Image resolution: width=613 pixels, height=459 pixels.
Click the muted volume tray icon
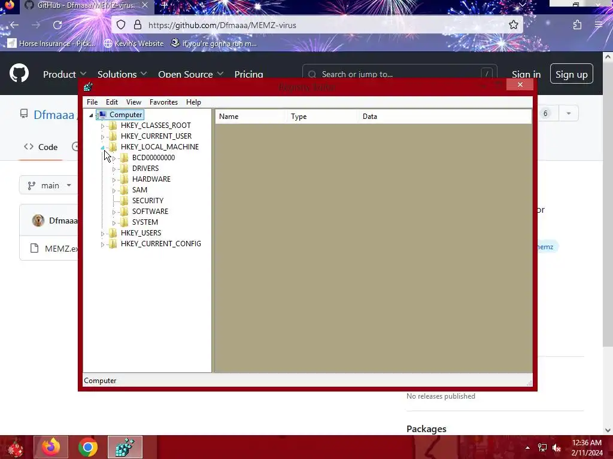coord(557,448)
